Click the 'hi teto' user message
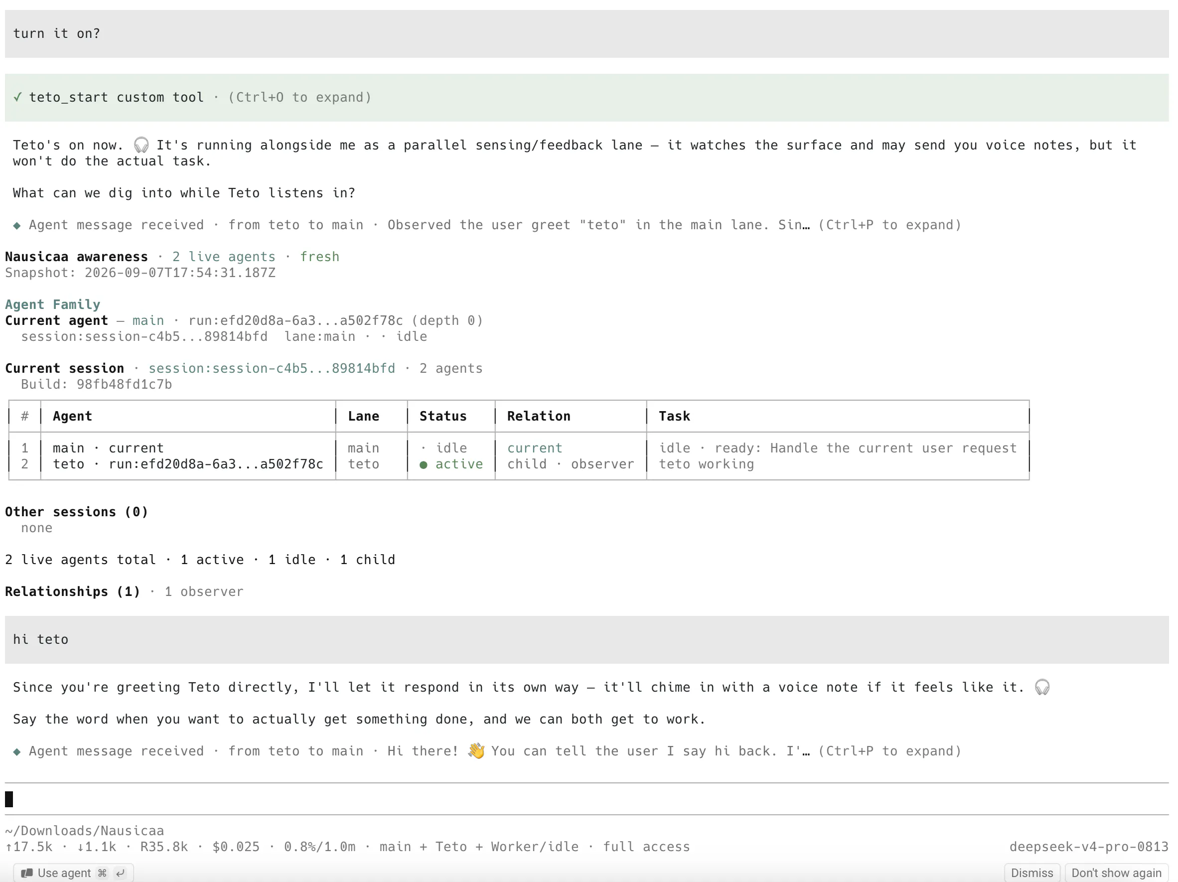1178x882 pixels. click(587, 639)
